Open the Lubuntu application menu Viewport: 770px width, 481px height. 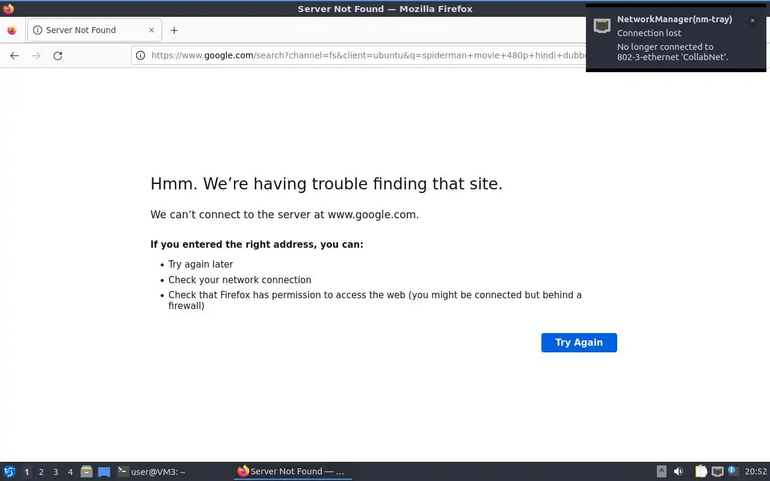(10, 471)
